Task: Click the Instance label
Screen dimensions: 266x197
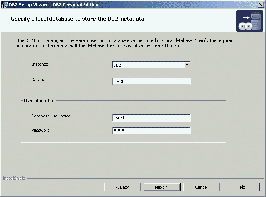Action: click(40, 64)
